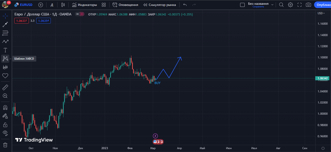Toggle lock all drawing tools
The width and height of the screenshot is (331, 152).
point(5,125)
